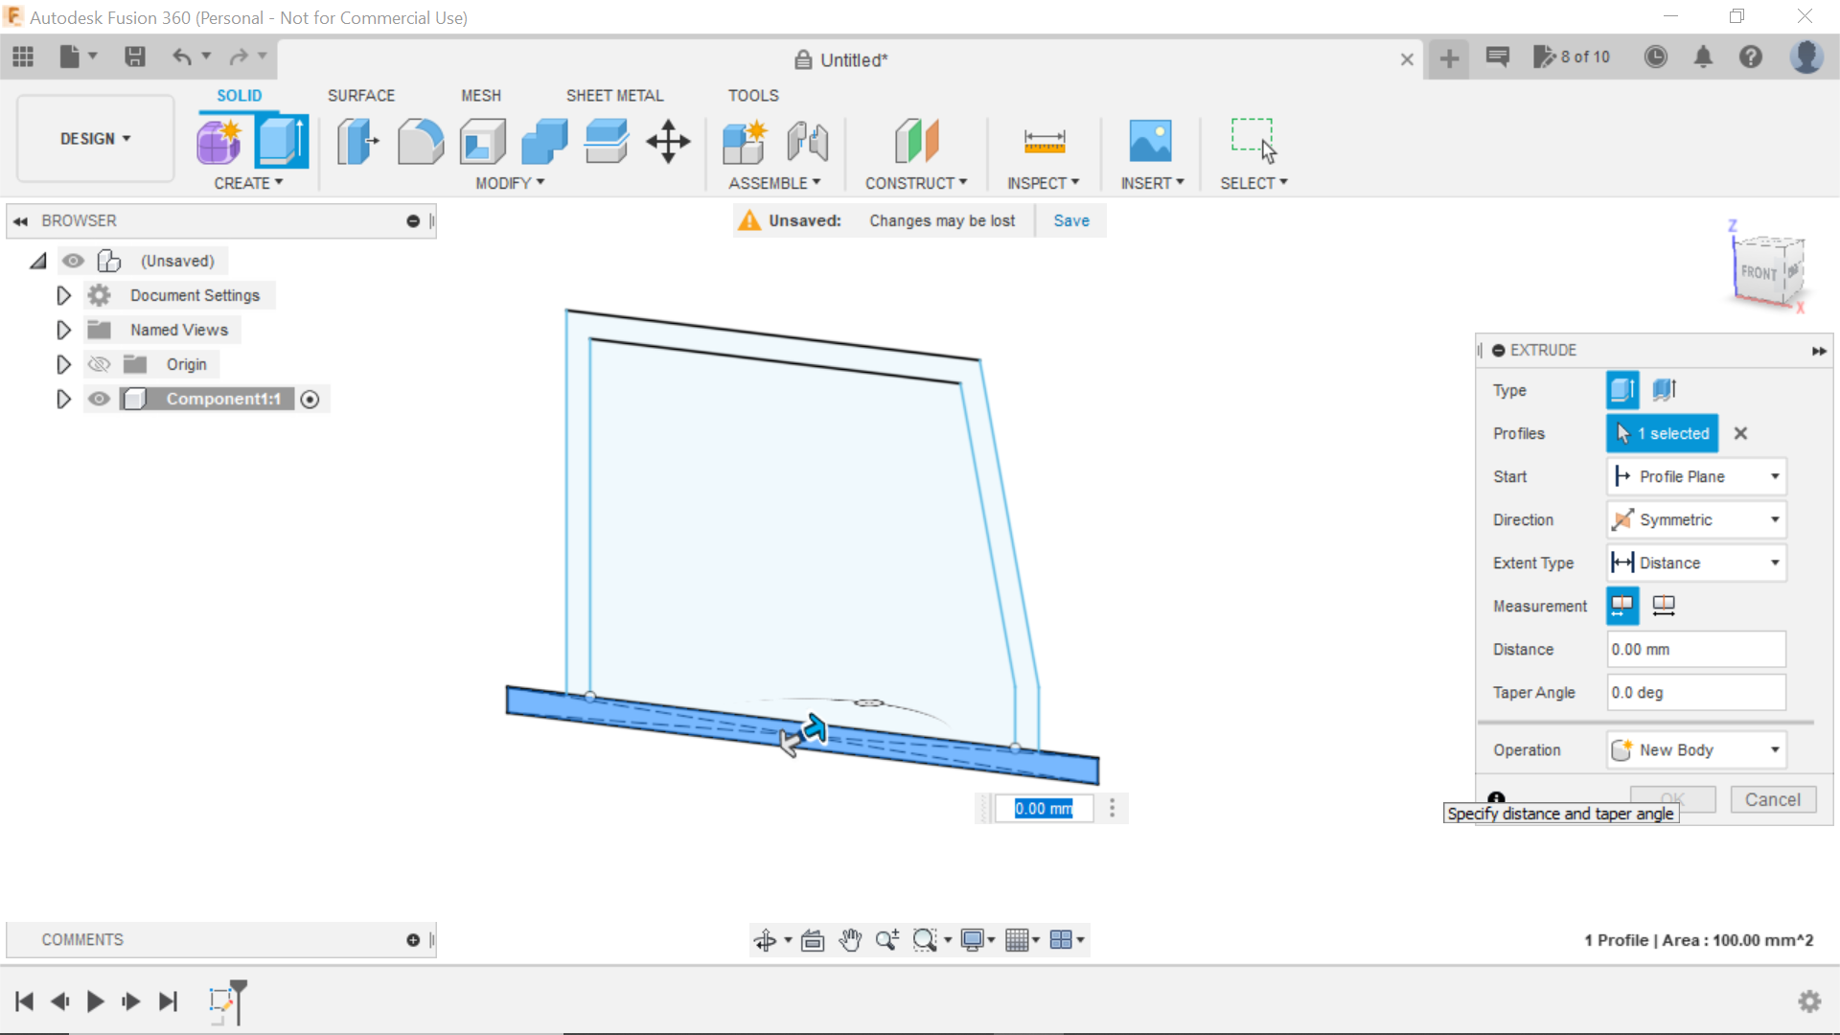The image size is (1840, 1035).
Task: Expand the Named Views tree item
Action: (x=63, y=330)
